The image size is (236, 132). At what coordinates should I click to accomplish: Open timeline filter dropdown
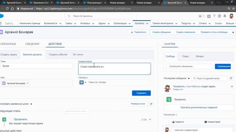[x=31, y=104]
